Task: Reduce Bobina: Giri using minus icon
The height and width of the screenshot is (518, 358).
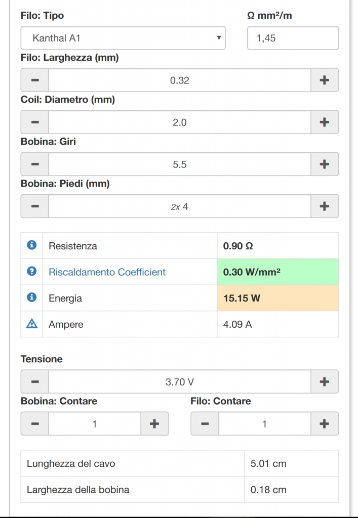Action: click(x=35, y=164)
